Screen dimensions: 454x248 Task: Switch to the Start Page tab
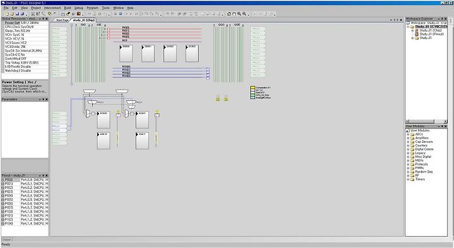tap(62, 20)
